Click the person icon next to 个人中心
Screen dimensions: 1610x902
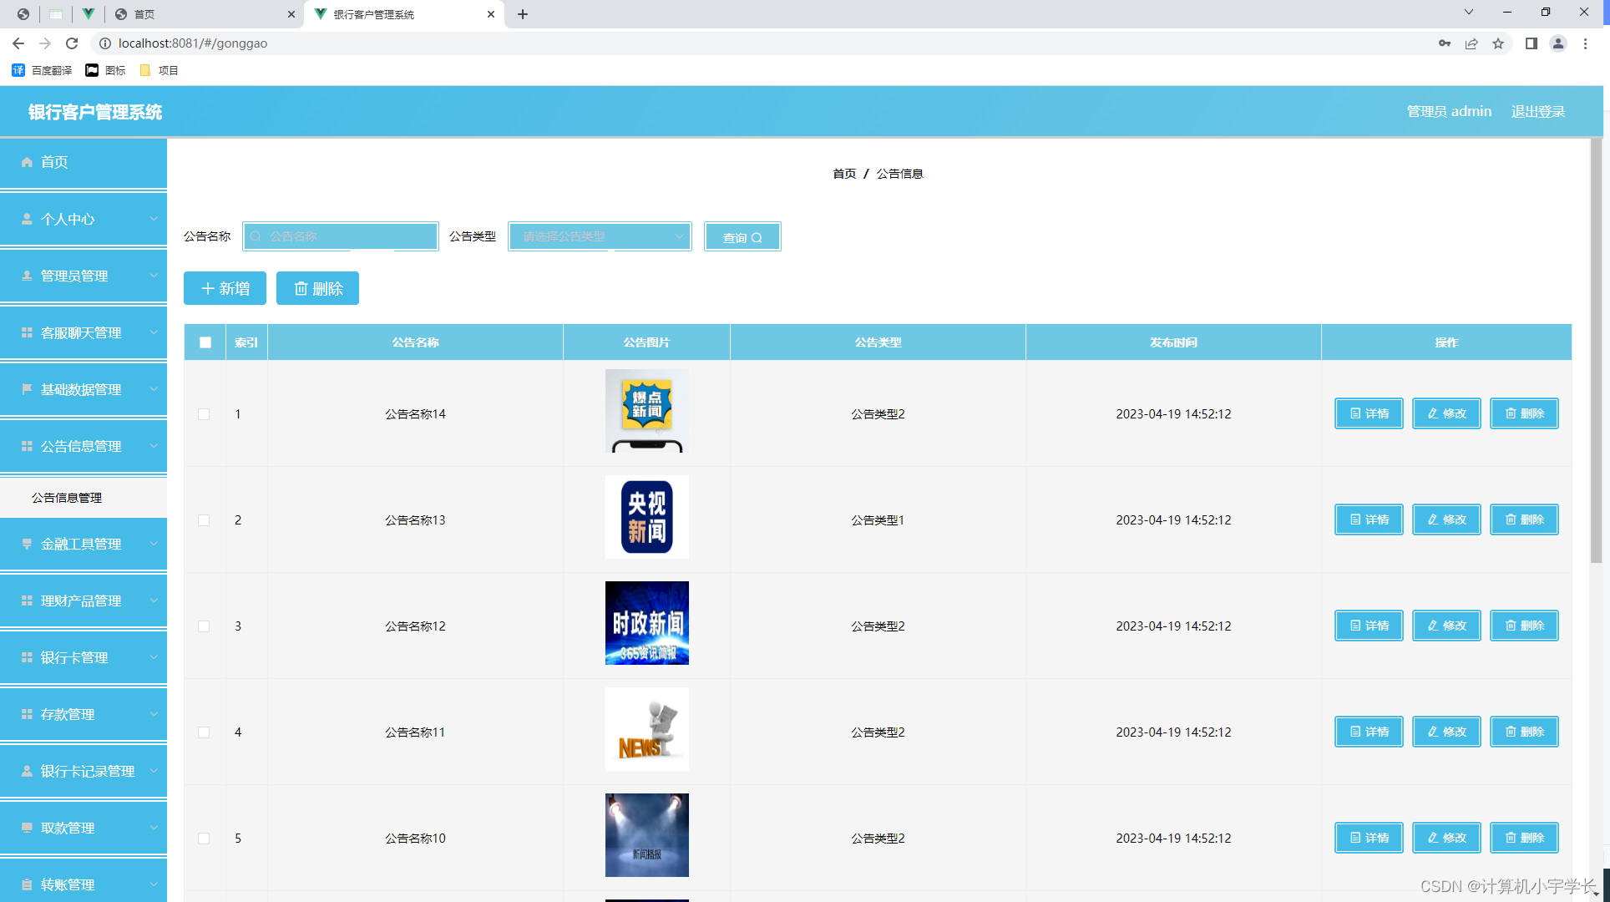(x=28, y=219)
